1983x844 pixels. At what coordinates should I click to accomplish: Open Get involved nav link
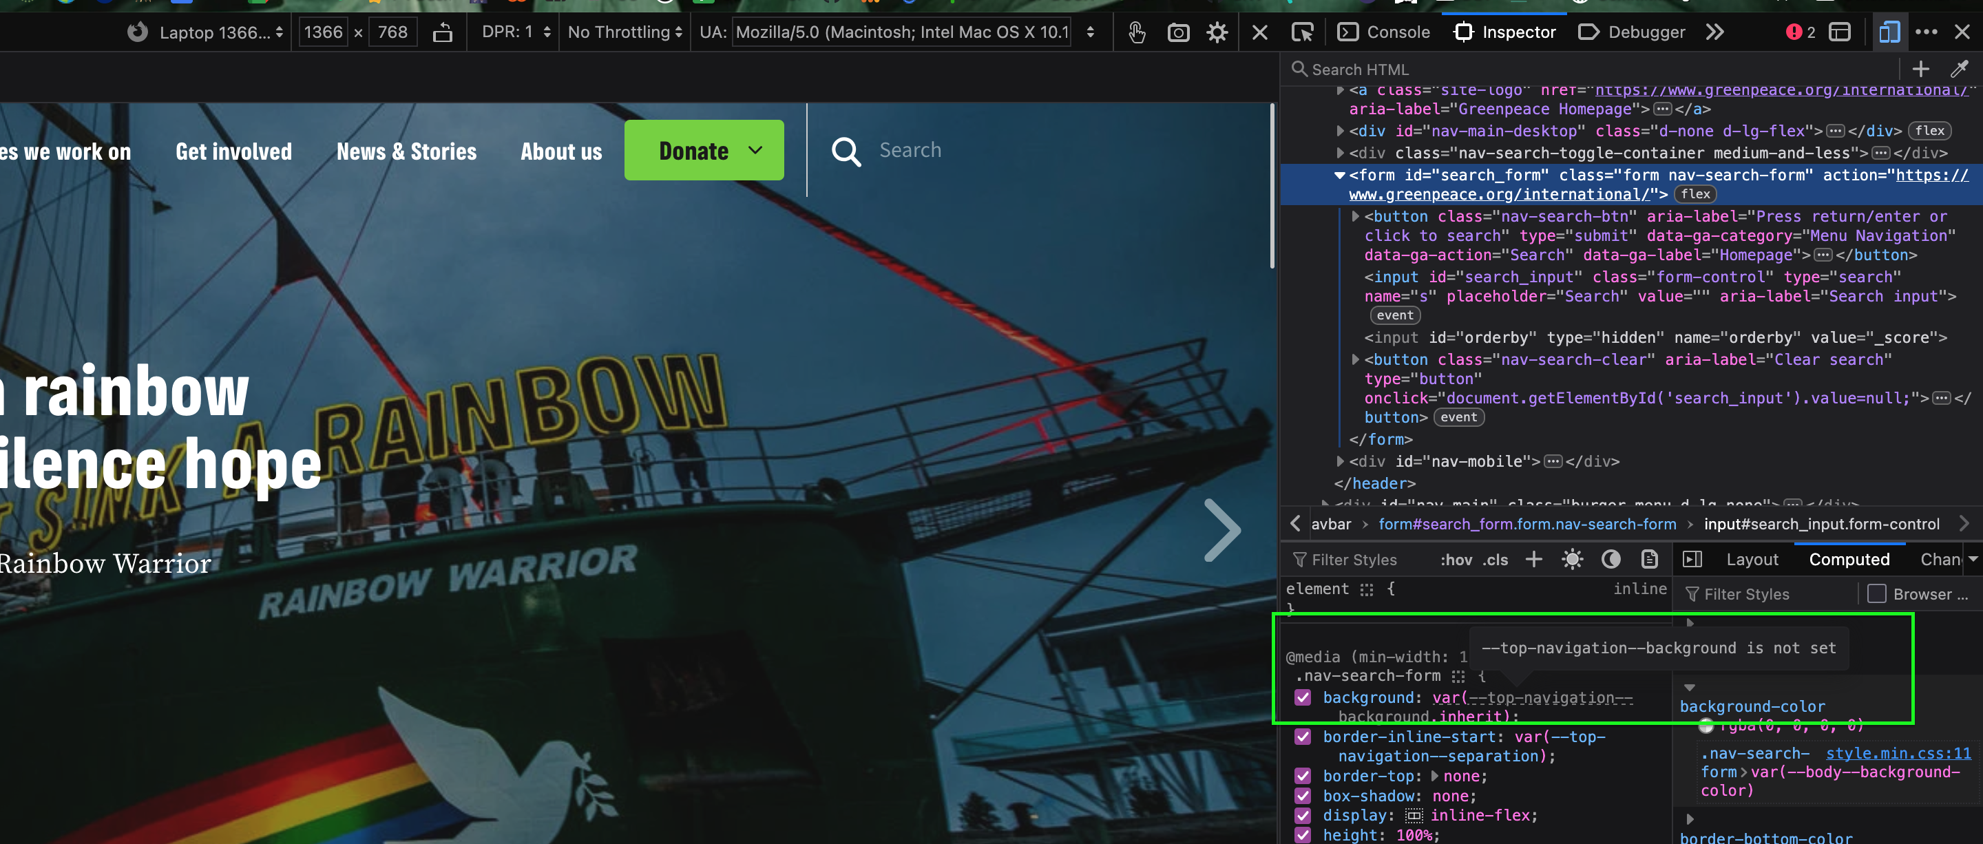[233, 151]
